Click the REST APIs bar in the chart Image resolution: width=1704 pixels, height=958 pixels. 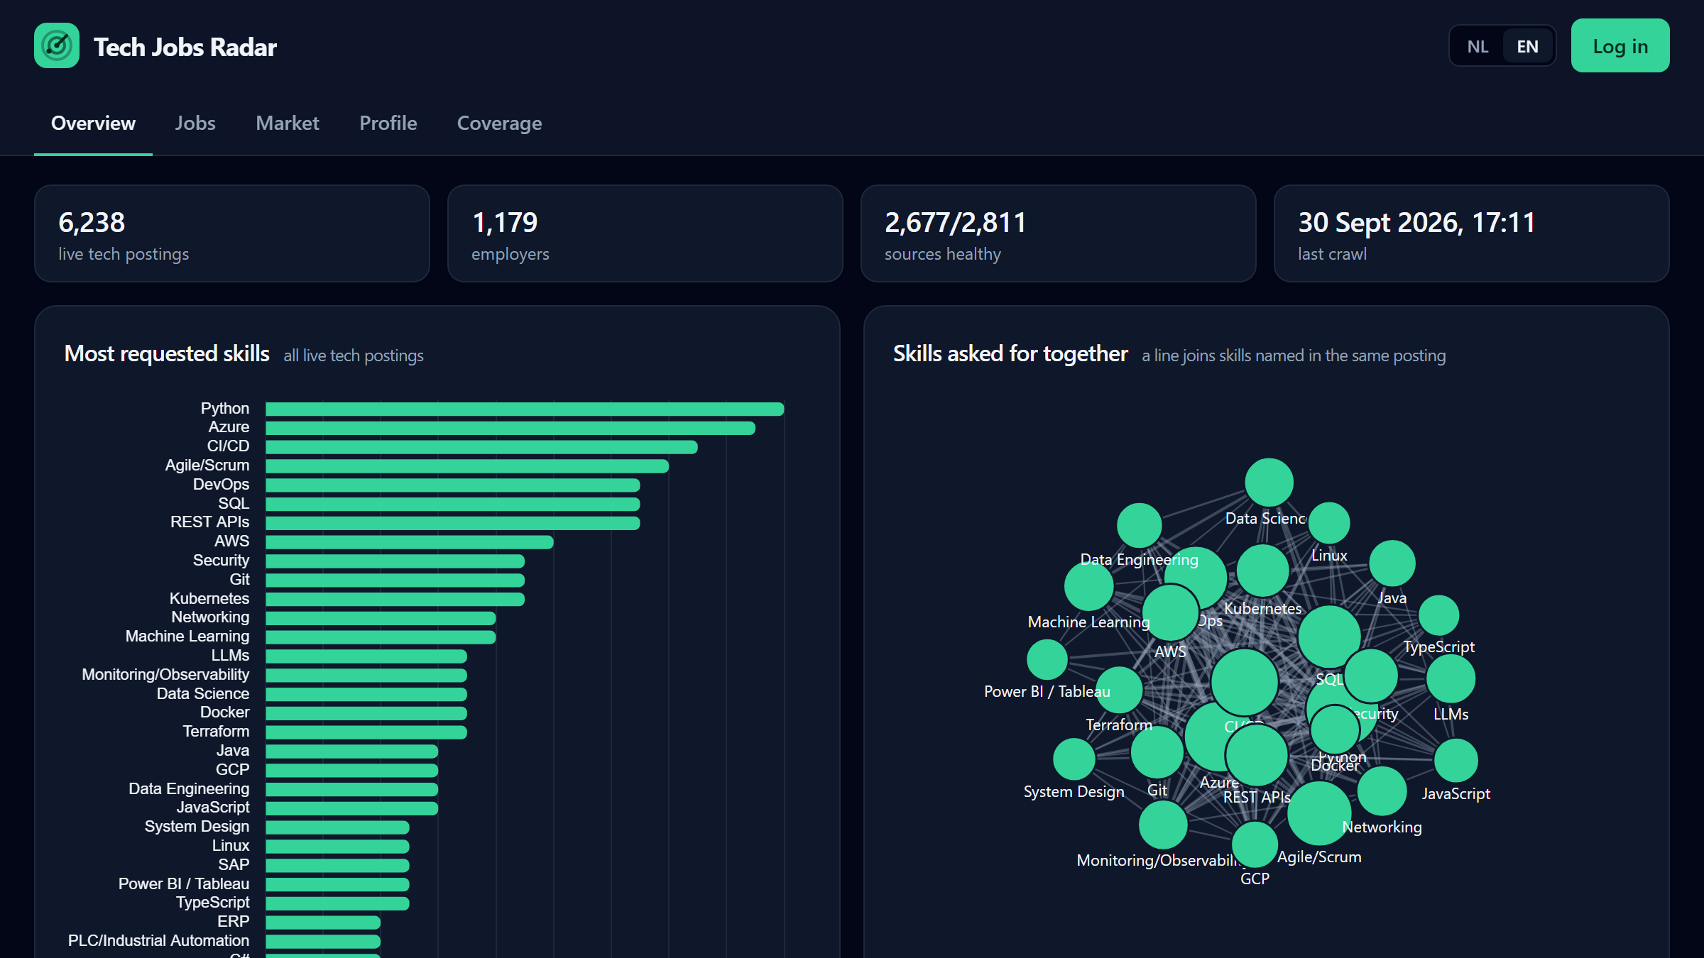(x=453, y=523)
